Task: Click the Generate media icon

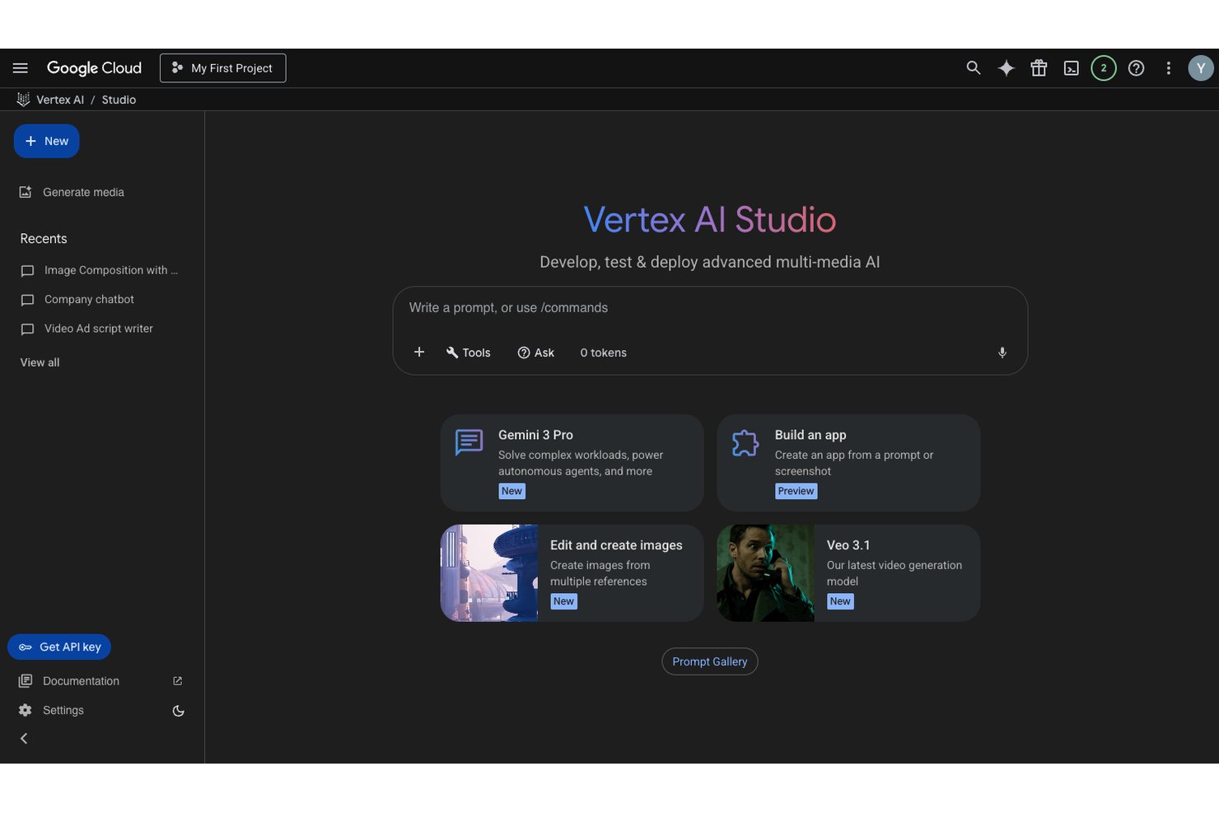Action: pos(26,192)
